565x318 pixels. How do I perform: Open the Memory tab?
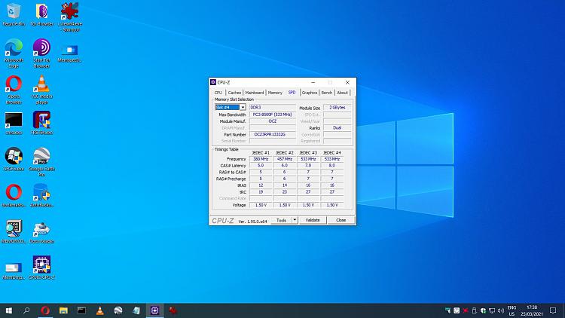click(275, 93)
